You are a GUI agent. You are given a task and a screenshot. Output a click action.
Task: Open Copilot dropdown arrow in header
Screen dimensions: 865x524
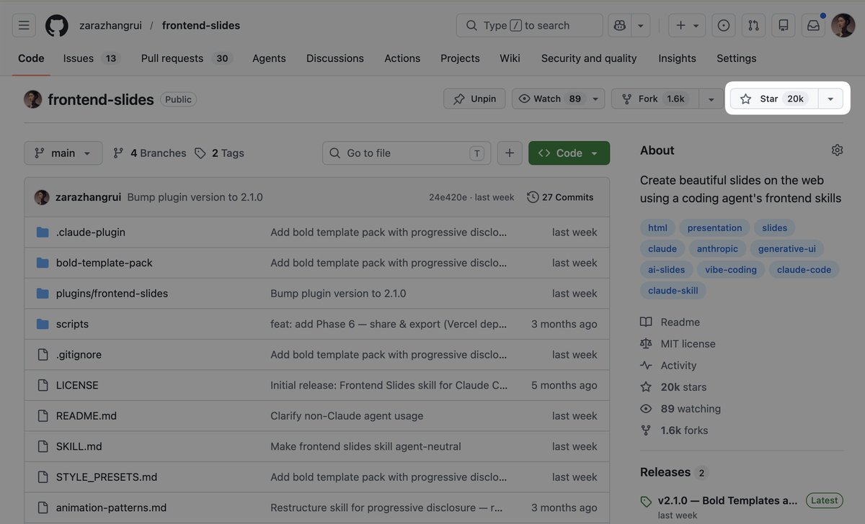click(640, 25)
